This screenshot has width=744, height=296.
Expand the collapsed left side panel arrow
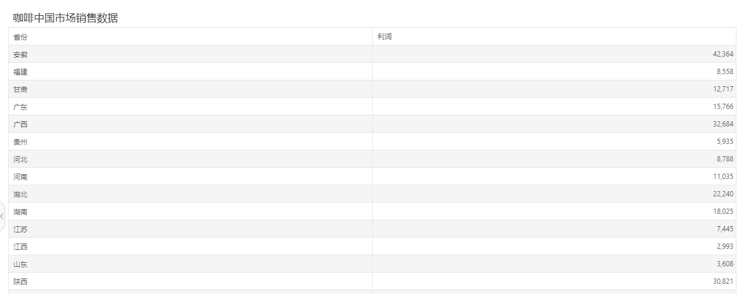click(x=2, y=216)
